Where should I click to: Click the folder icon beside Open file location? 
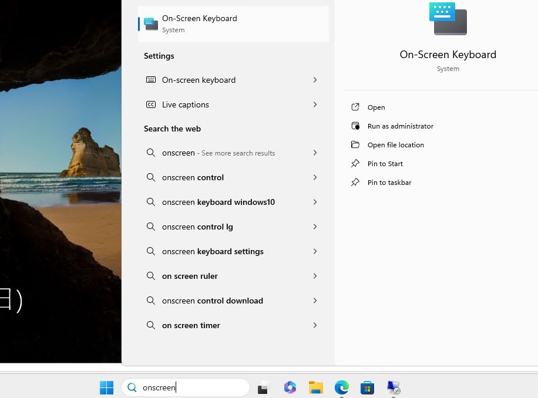[355, 144]
